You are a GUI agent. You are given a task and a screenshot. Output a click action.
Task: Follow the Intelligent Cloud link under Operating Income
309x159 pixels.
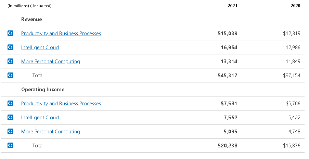pyautogui.click(x=40, y=118)
